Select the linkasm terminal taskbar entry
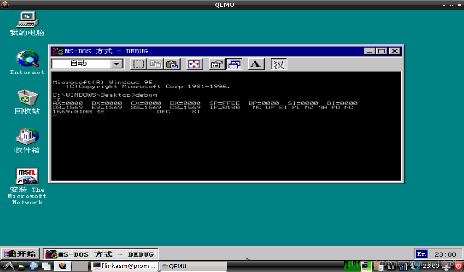 click(x=125, y=266)
